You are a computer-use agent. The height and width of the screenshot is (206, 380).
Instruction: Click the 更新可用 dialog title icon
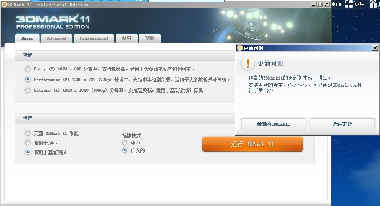pos(240,48)
